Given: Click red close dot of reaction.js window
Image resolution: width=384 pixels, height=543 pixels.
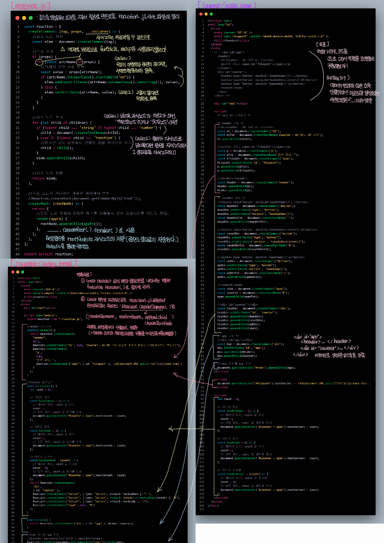Looking at the screenshot, I should [x=17, y=18].
